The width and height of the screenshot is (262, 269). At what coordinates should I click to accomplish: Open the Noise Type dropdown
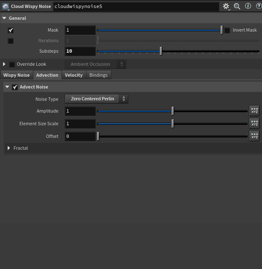[x=96, y=99]
